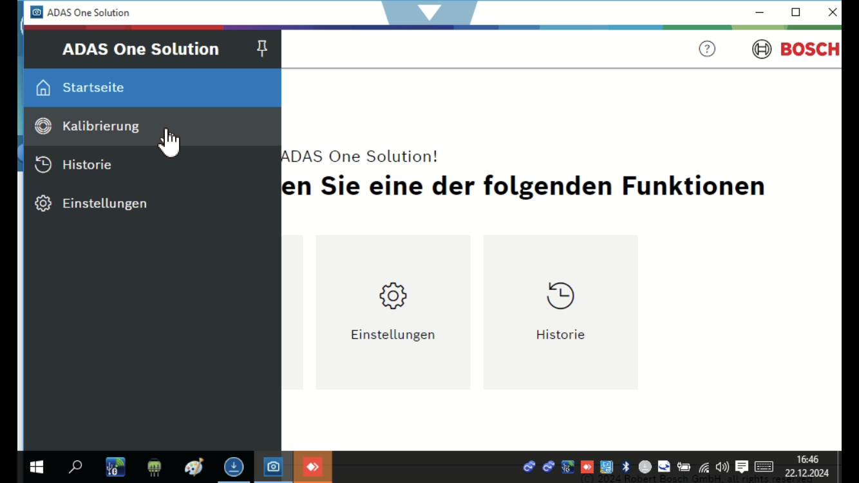Maximize the ADAS One Solution window
Image resolution: width=859 pixels, height=483 pixels.
(796, 12)
